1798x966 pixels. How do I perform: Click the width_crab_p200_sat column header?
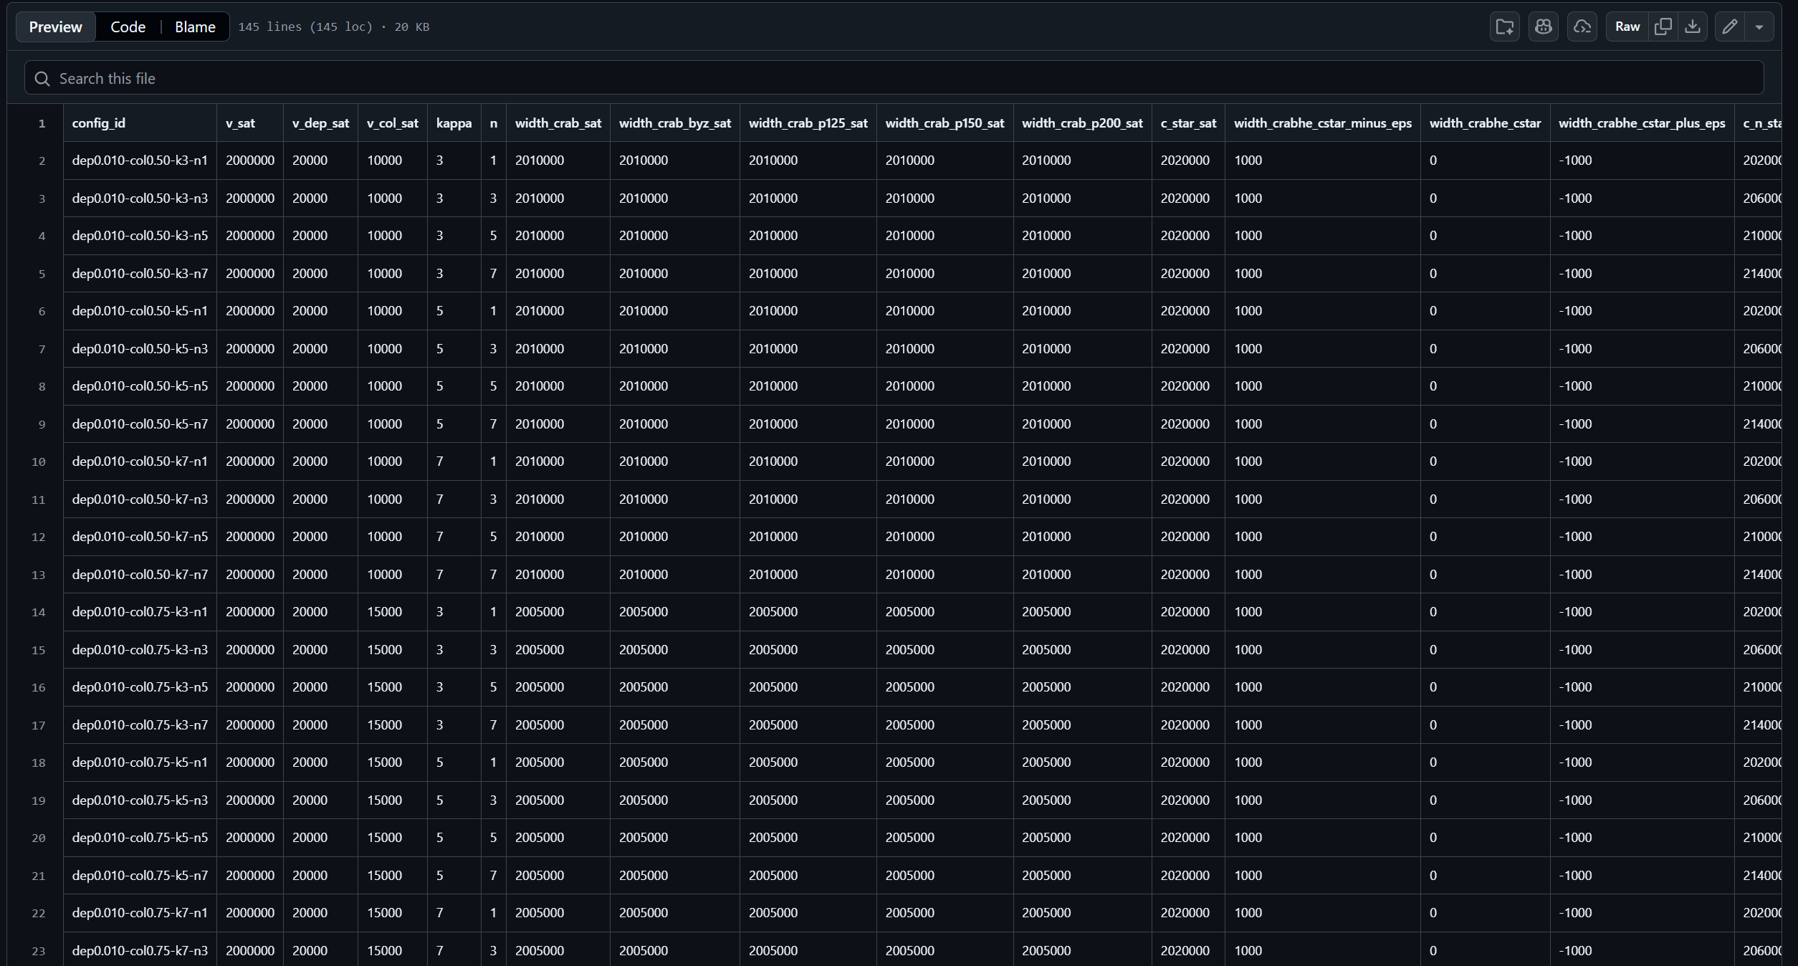[x=1082, y=123]
